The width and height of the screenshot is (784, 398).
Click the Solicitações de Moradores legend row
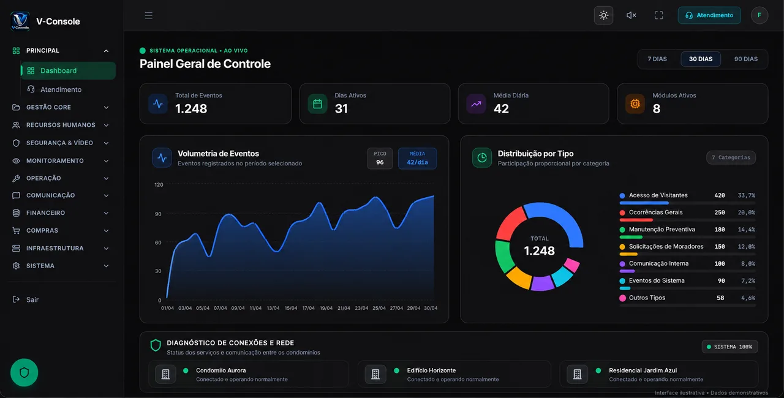[687, 249]
